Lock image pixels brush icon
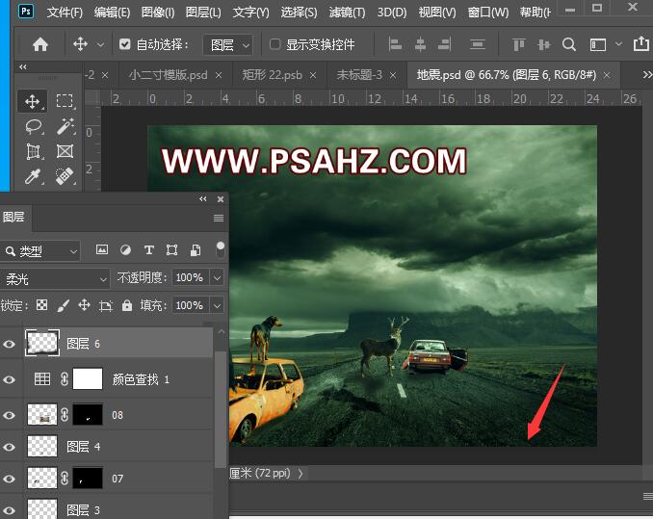 click(63, 306)
